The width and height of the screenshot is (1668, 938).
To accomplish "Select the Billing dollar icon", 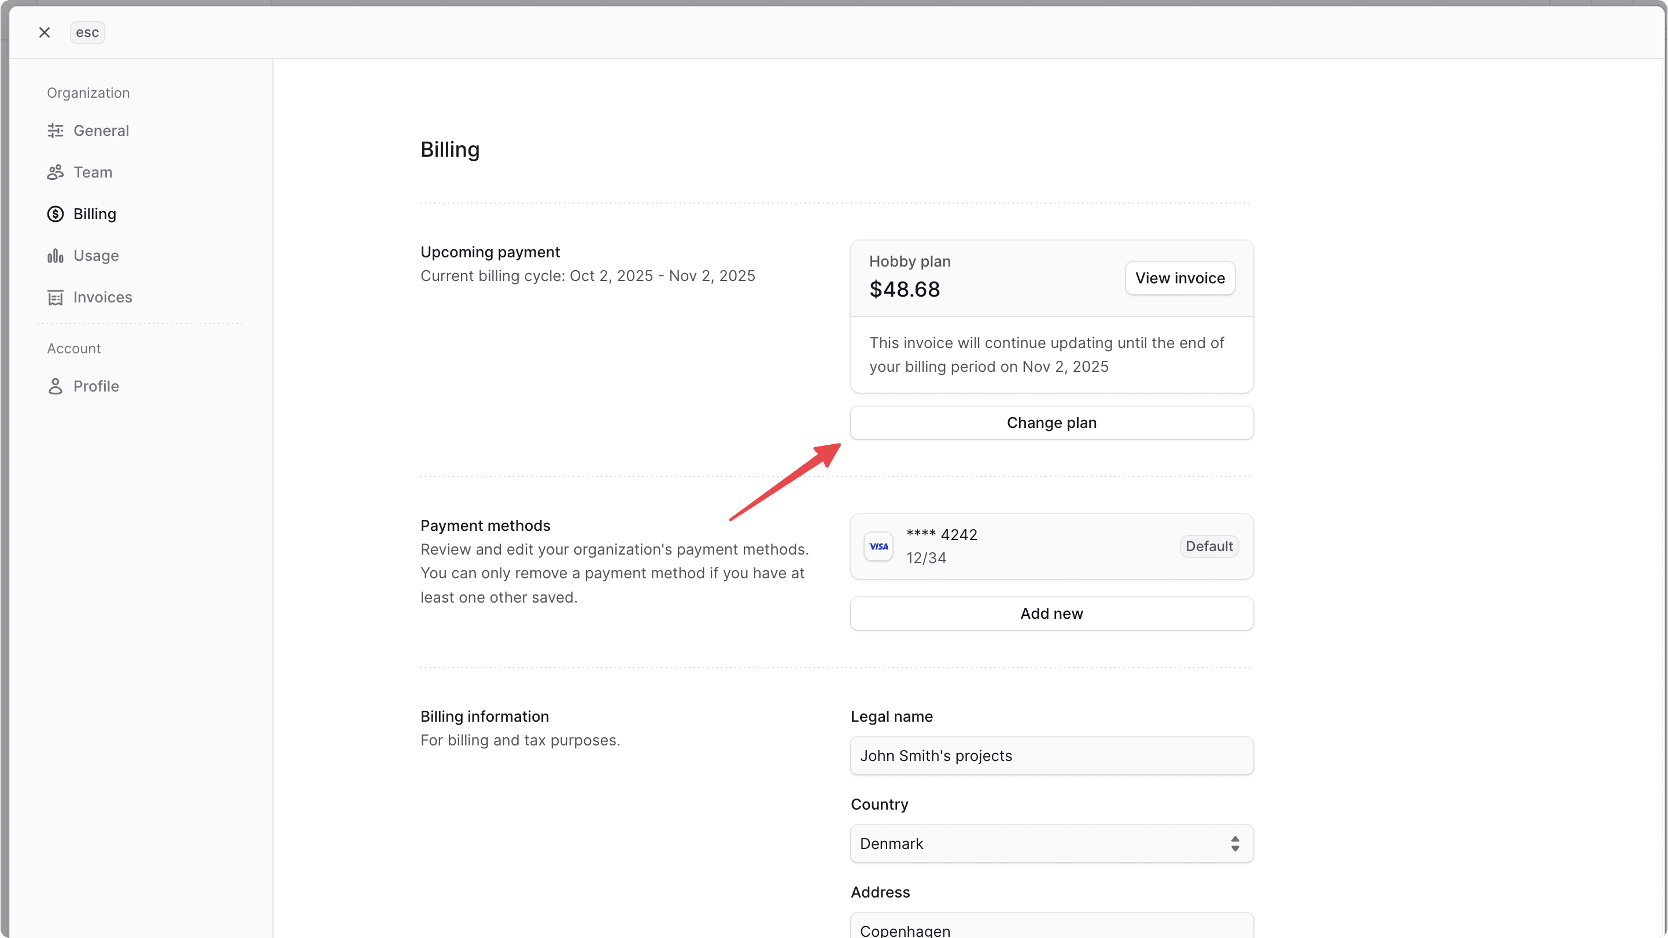I will pyautogui.click(x=55, y=213).
